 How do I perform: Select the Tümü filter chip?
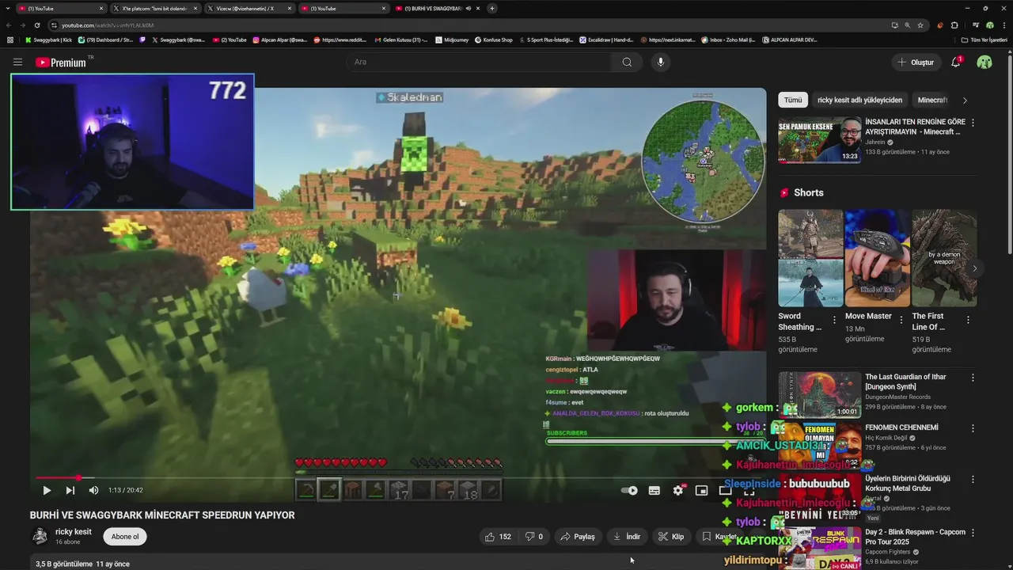coord(793,101)
